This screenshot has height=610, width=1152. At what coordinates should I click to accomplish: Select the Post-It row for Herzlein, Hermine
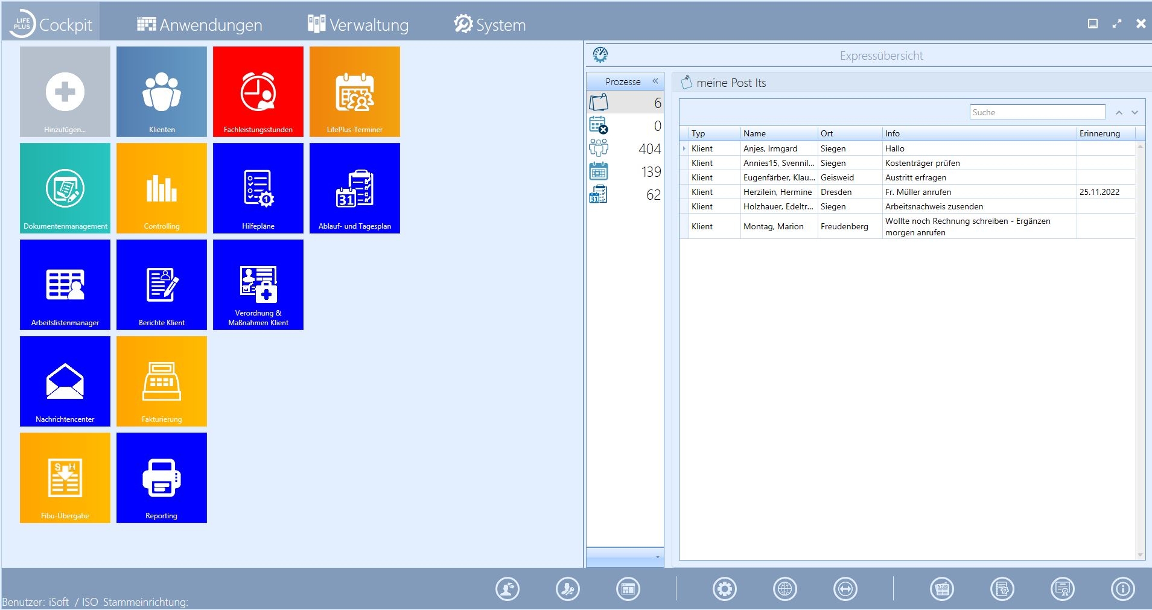pos(905,192)
